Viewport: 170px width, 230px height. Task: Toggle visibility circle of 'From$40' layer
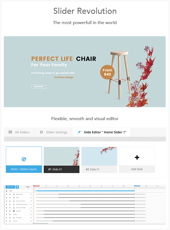pyautogui.click(x=10, y=218)
